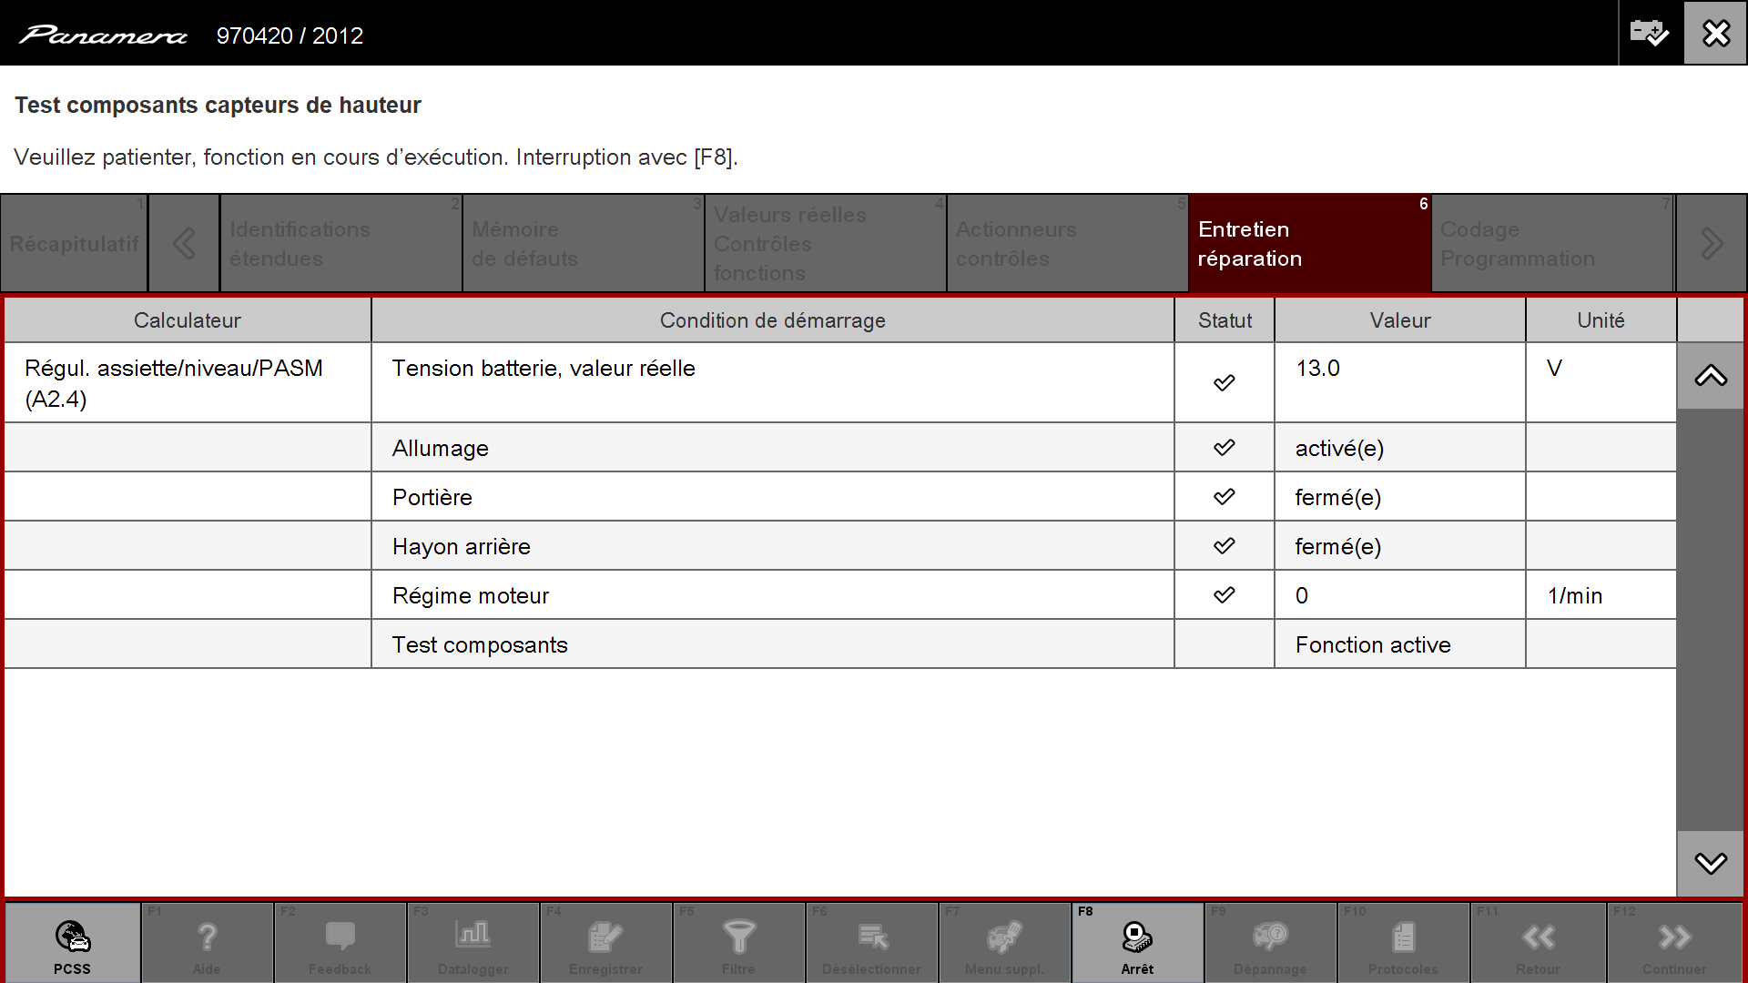Click the status checkmark for Tension batterie
Screen dimensions: 1748x983
[x=1225, y=383]
